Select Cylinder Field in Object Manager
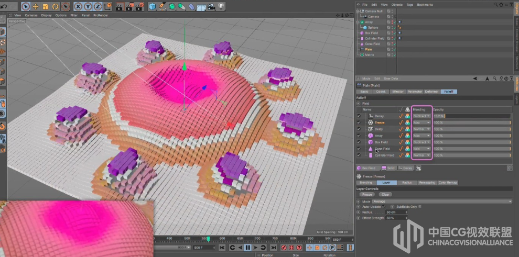519x257 pixels. [x=374, y=38]
